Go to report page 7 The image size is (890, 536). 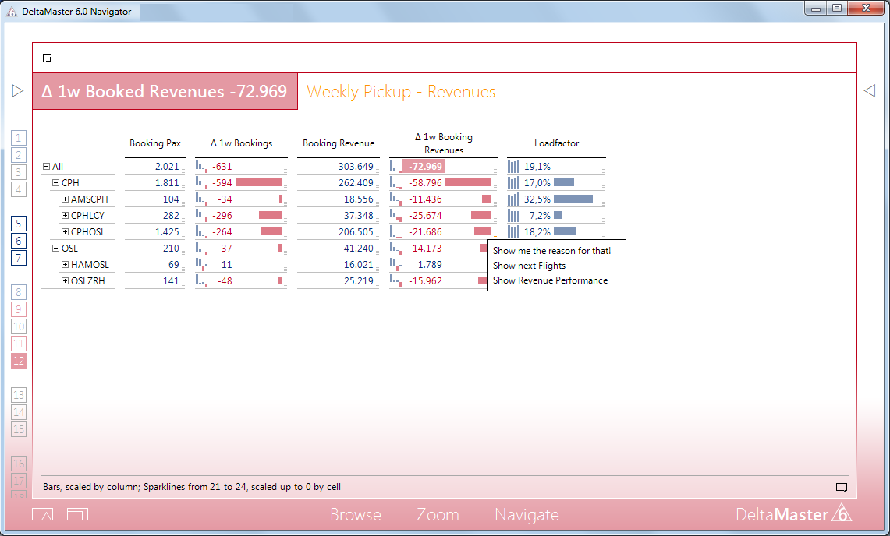(x=19, y=258)
